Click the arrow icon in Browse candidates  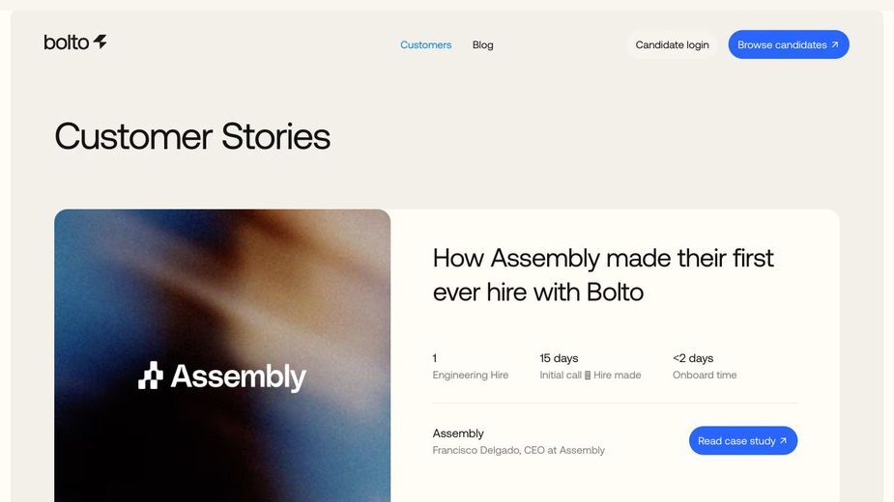click(835, 44)
